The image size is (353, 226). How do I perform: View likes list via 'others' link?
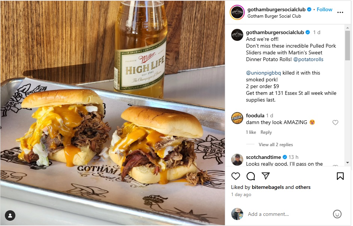tap(303, 187)
